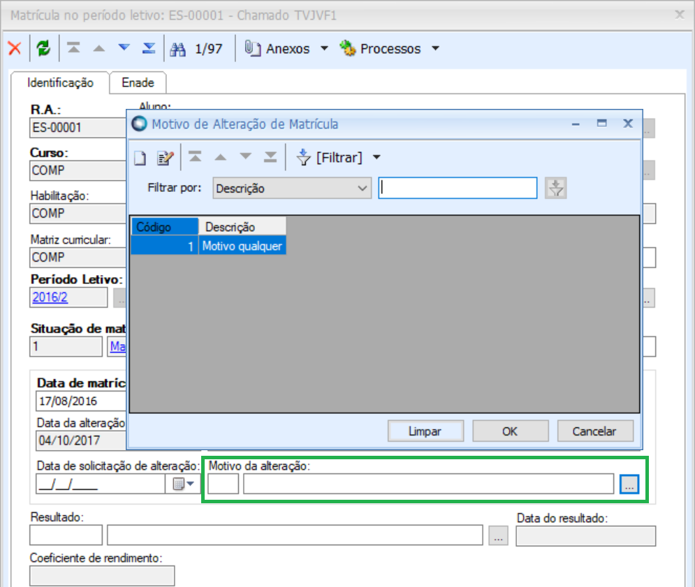The image size is (695, 587).
Task: Open the 2016/2 período letivo link
Action: pyautogui.click(x=50, y=297)
